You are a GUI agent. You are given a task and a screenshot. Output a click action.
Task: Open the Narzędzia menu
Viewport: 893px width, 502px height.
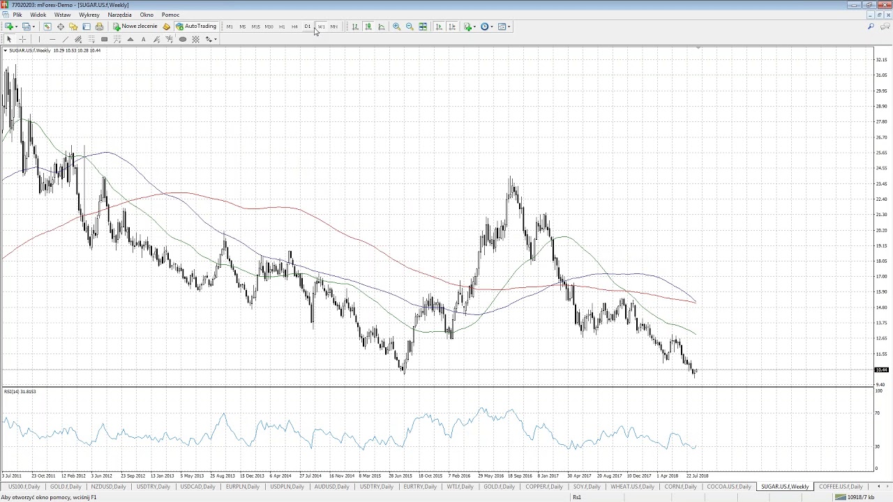point(120,15)
